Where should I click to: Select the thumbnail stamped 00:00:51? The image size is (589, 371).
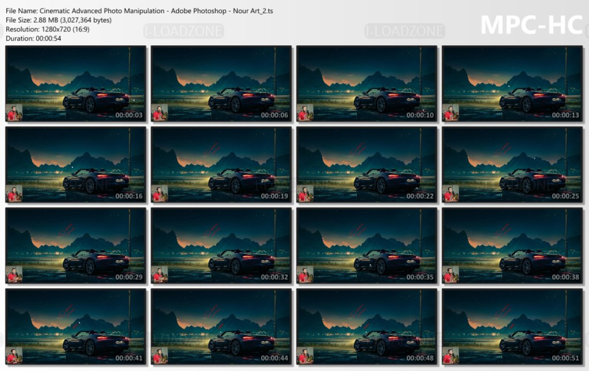coord(512,327)
